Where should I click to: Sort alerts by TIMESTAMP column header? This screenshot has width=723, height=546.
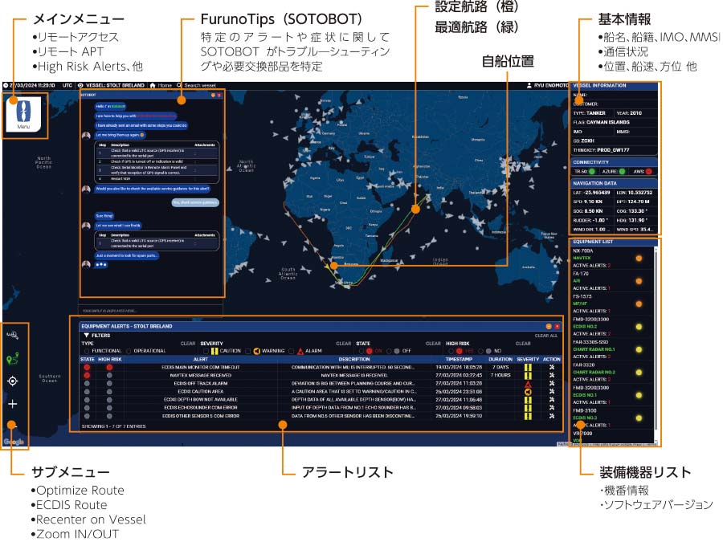(x=459, y=359)
